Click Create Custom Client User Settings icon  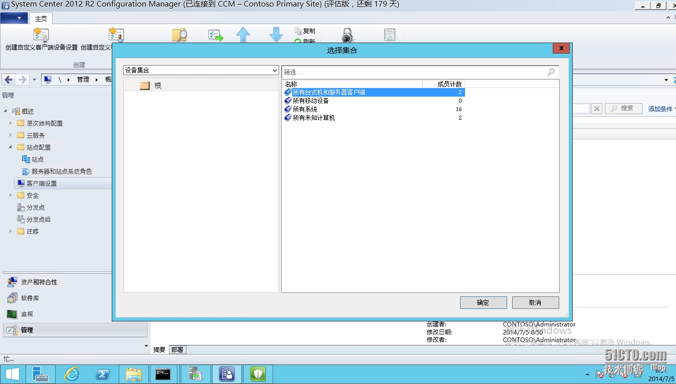[x=116, y=35]
